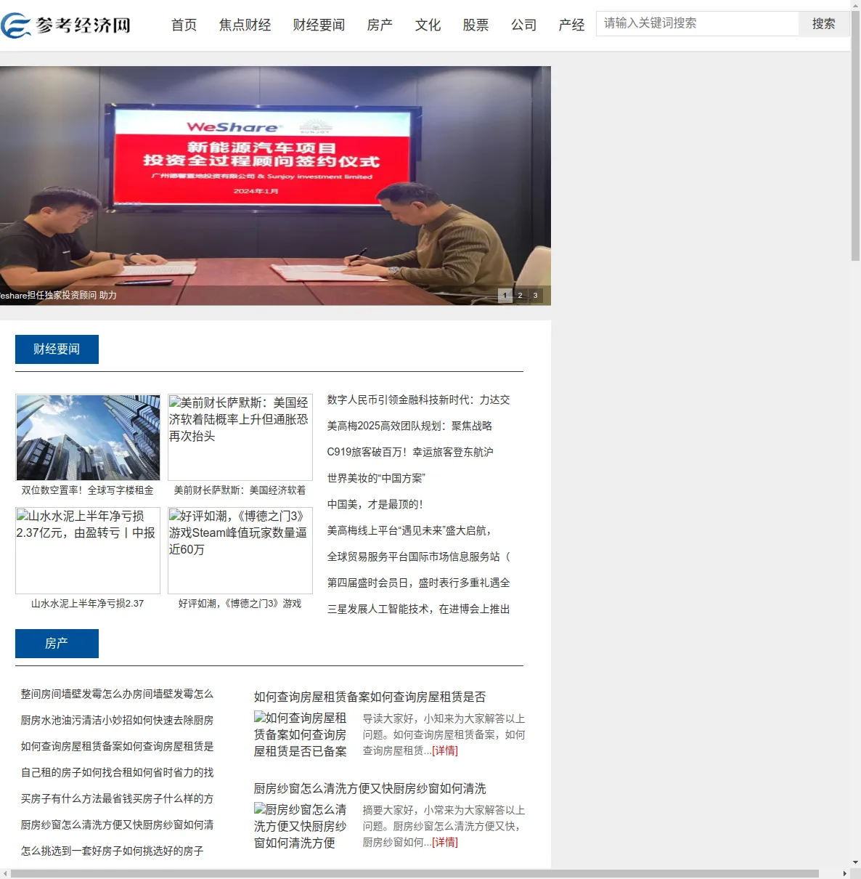The height and width of the screenshot is (879, 861).
Task: Open 厨房水池油污清洁小妙招 list link
Action: (x=118, y=720)
